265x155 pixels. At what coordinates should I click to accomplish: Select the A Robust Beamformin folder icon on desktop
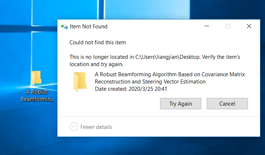pos(36,78)
